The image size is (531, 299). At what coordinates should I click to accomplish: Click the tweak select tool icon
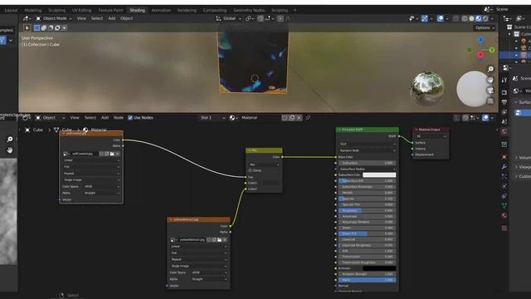point(27,27)
